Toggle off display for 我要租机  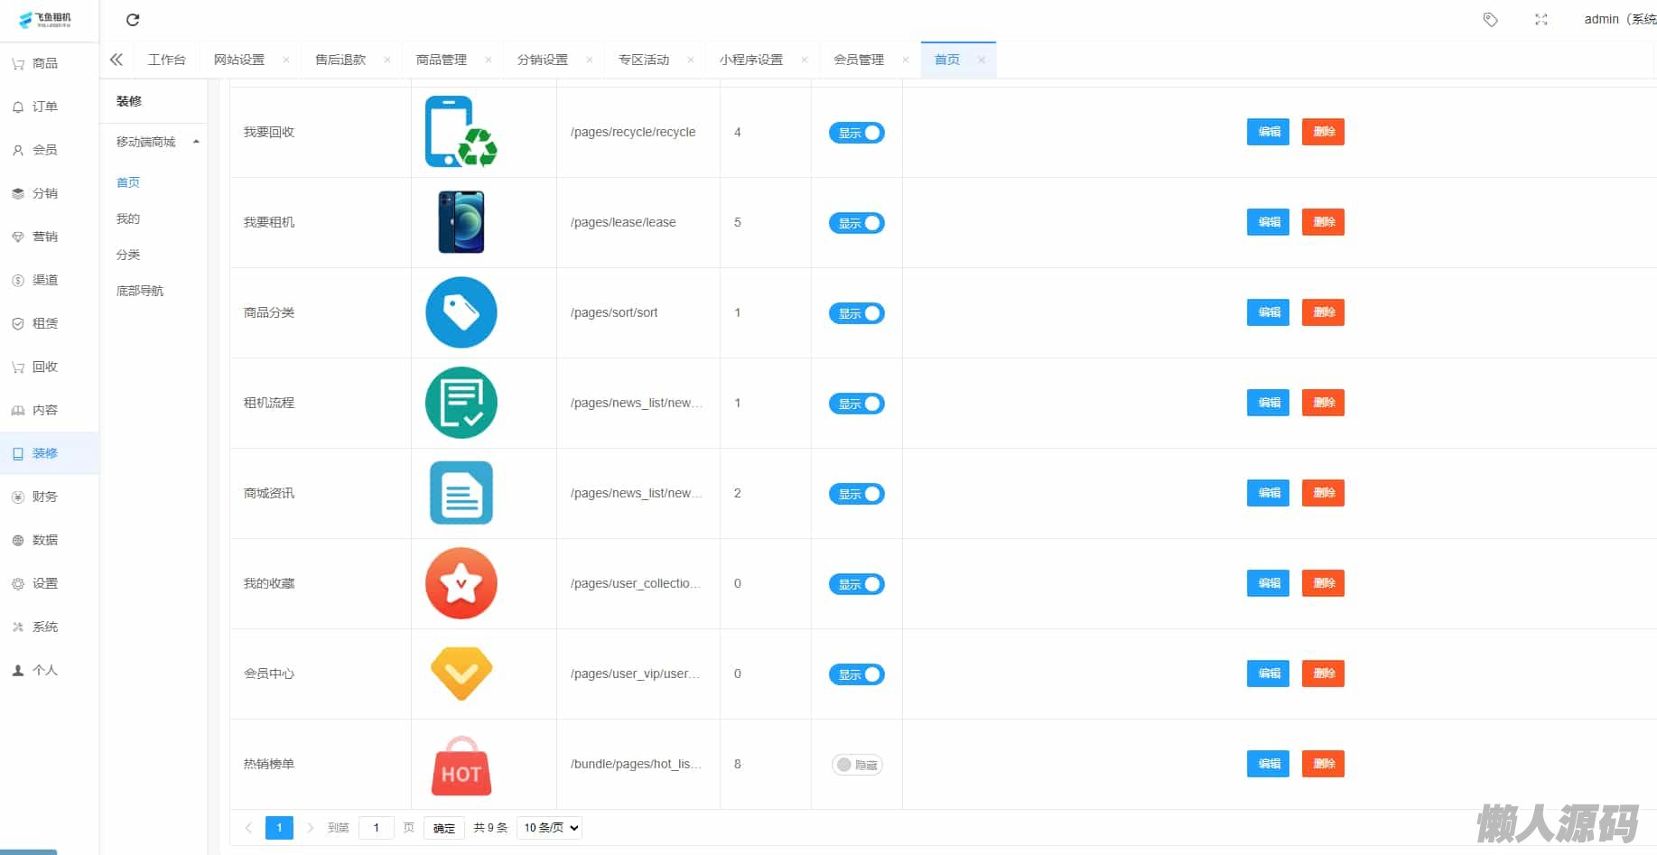click(x=856, y=223)
